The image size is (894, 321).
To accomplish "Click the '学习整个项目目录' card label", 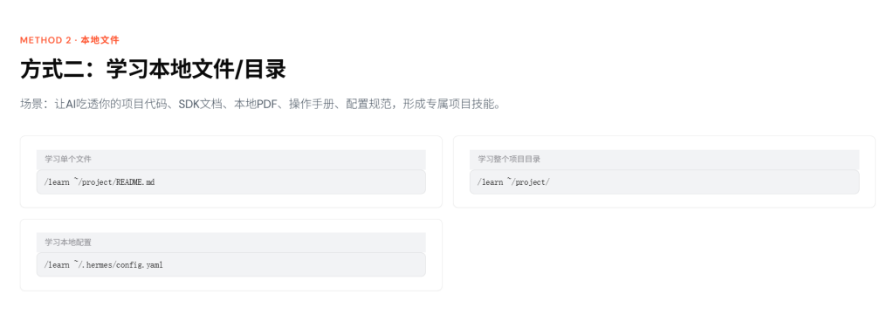I will point(509,160).
